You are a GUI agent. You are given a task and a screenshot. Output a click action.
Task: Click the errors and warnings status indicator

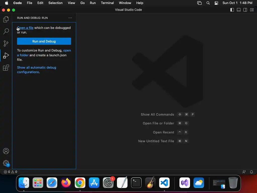pos(11,172)
